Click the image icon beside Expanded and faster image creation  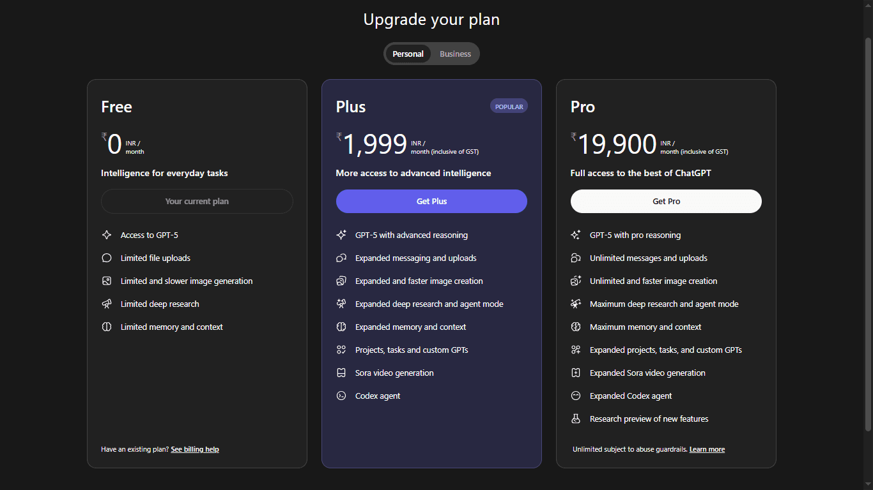tap(341, 281)
